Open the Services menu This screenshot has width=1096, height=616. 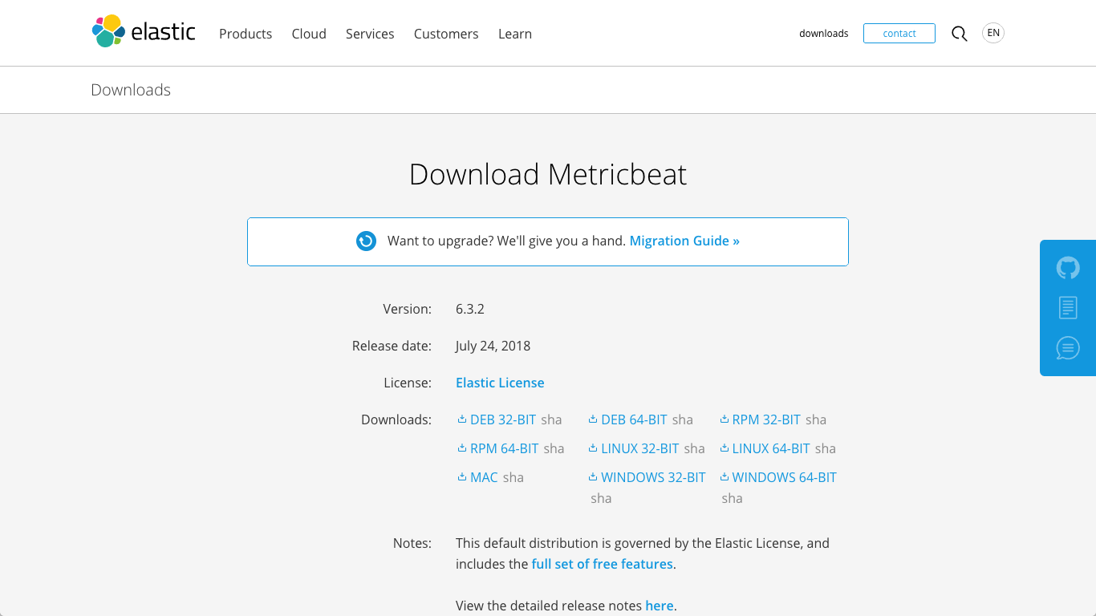click(x=370, y=34)
